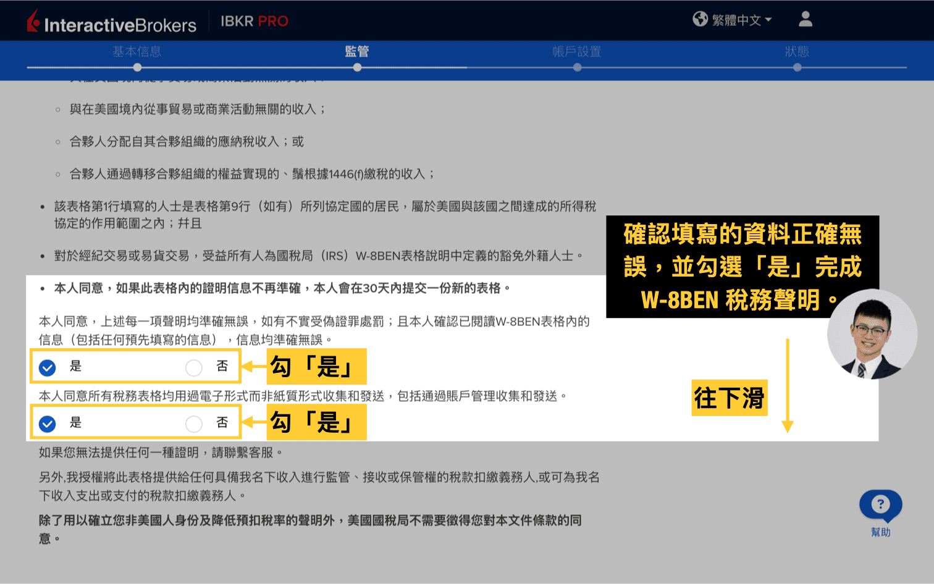Click the IBKR PRO label
Image resolution: width=934 pixels, height=584 pixels.
(254, 20)
